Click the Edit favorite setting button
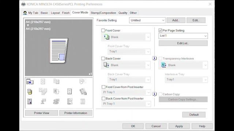Image resolution: width=234 pixels, height=131 pixels. pos(196,20)
